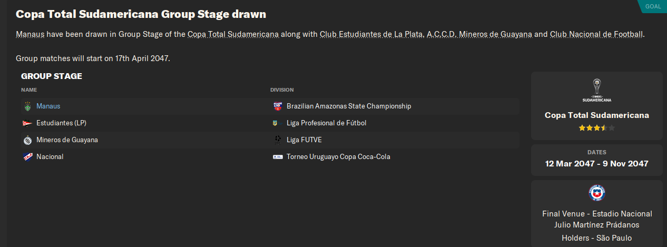Viewport: 667px width, 247px height.
Task: Click the Liga FUTVE logo icon
Action: [278, 140]
